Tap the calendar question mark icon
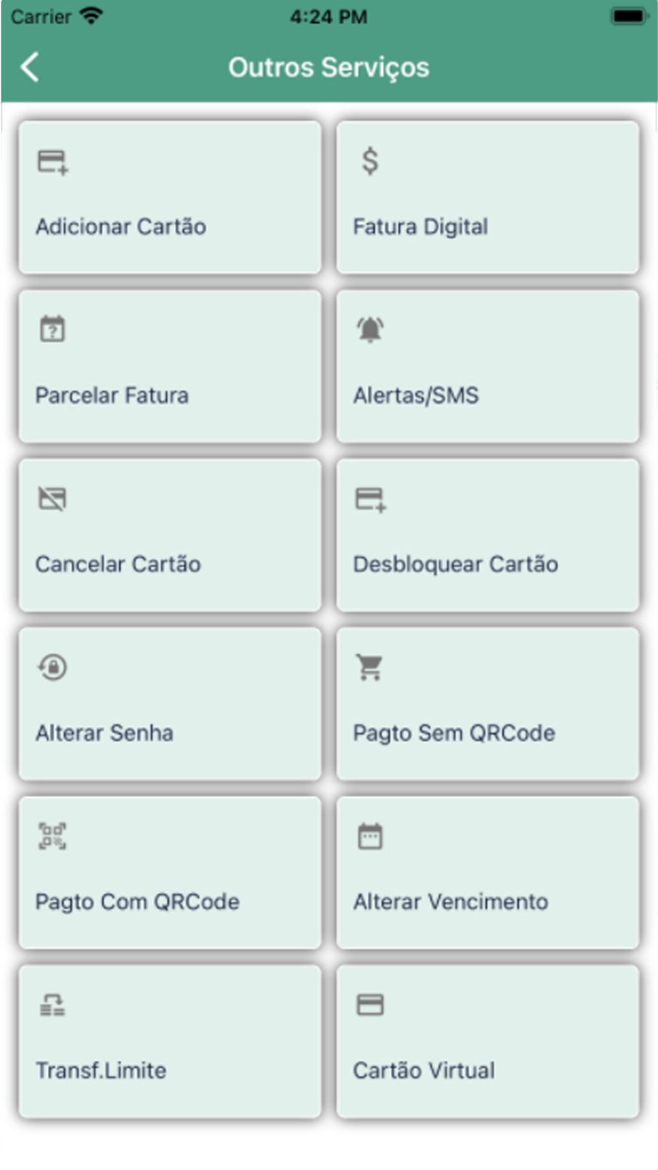Image resolution: width=658 pixels, height=1170 pixels. pos(53,329)
